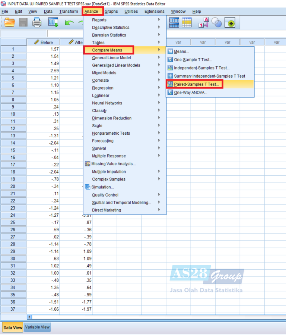The height and width of the screenshot is (335, 286).
Task: Click the Open data document folder icon
Action: pyautogui.click(x=9, y=22)
